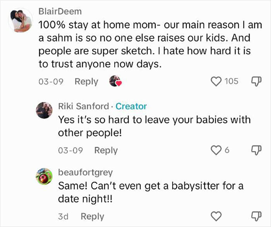Viewport: 271px width, 227px height.
Task: Reply to BlairDeem's comment
Action: (86, 82)
